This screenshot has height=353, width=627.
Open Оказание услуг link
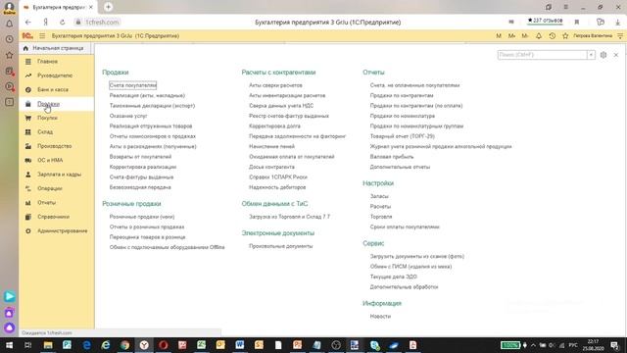coord(128,116)
